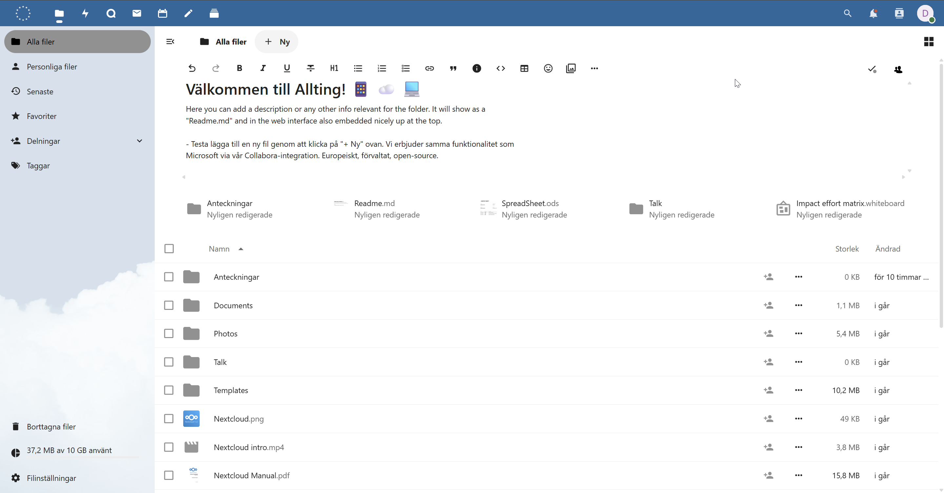Viewport: 944px width, 493px height.
Task: Switch to grid view icon
Action: 928,42
